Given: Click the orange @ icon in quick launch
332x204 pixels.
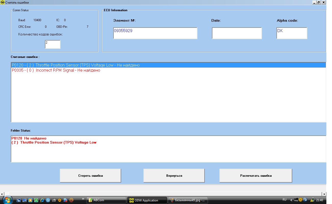Looking at the screenshot, I should point(71,200).
